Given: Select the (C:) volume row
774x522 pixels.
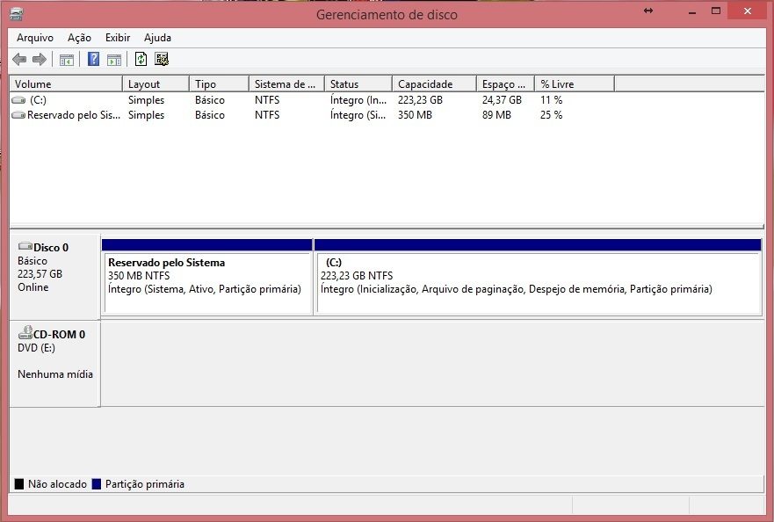Looking at the screenshot, I should point(312,100).
